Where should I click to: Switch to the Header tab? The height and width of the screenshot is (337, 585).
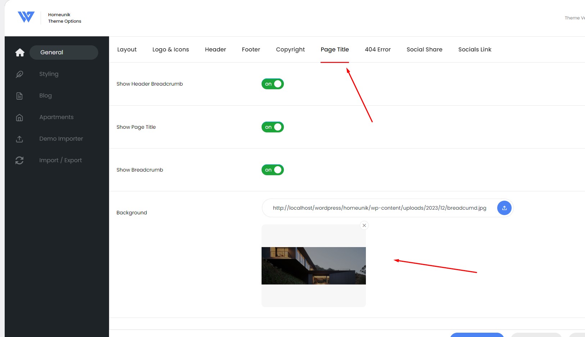click(216, 50)
